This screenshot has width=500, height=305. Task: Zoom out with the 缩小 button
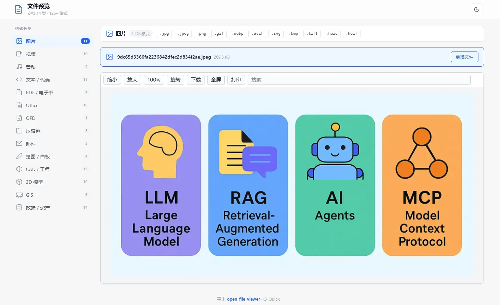(x=112, y=80)
